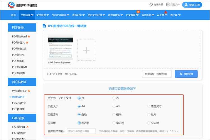Go to the 首页 menu item

[x=13, y=15]
